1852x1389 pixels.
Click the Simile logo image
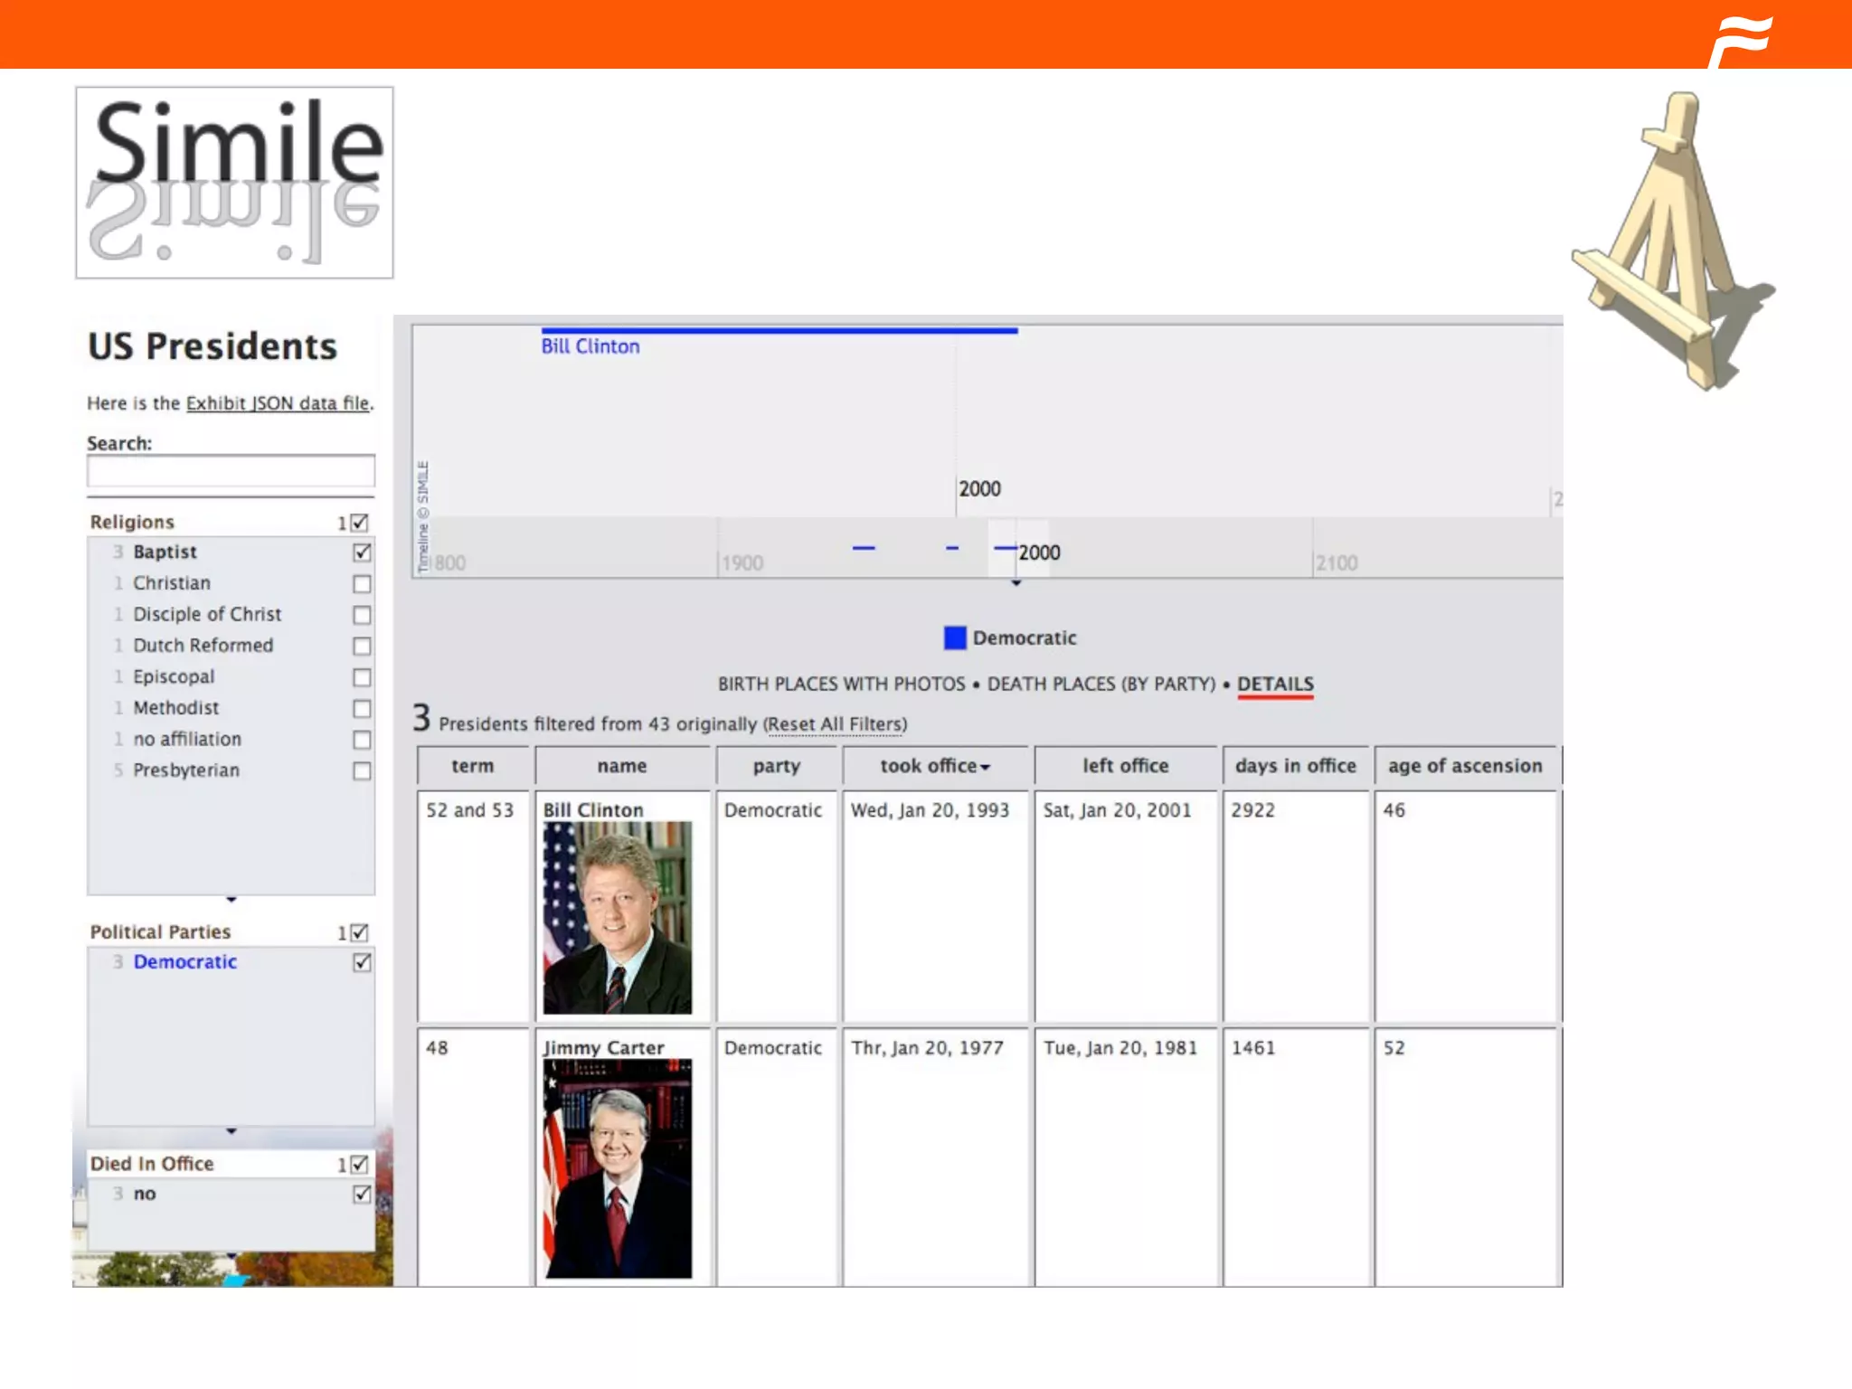(234, 182)
